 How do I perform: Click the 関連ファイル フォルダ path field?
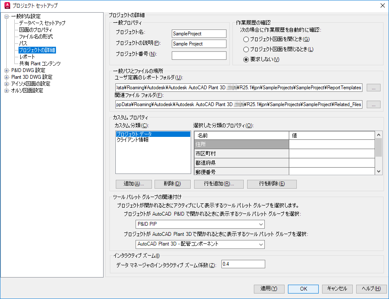coord(239,104)
